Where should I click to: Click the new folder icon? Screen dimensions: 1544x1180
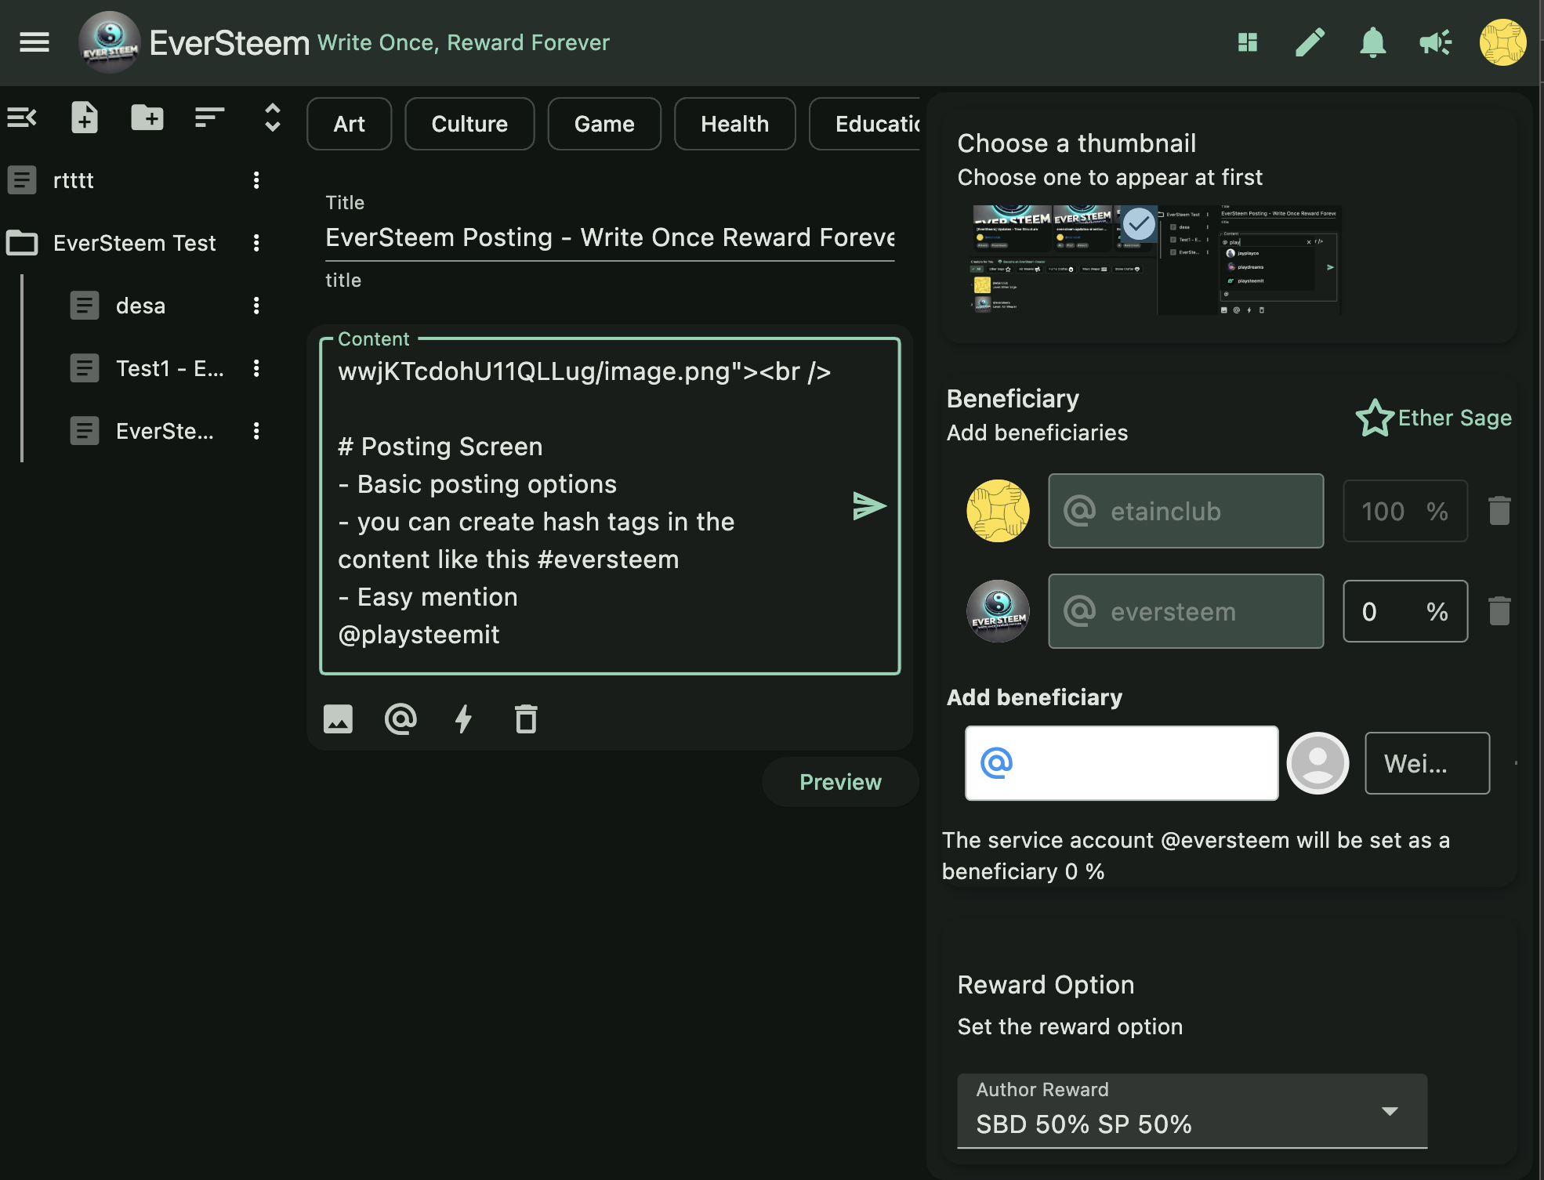click(147, 118)
